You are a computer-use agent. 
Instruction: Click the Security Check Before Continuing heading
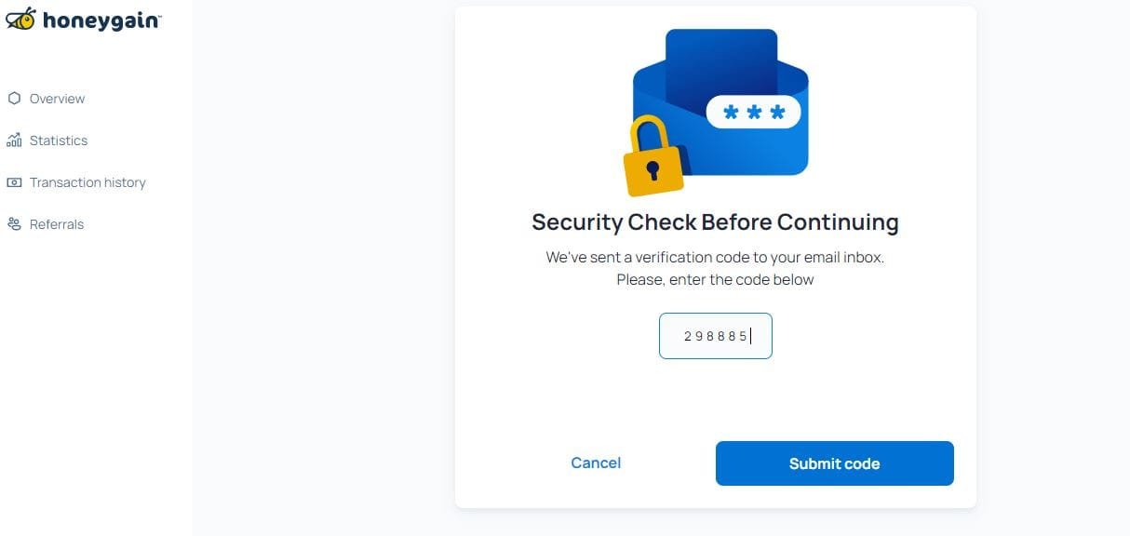(715, 222)
